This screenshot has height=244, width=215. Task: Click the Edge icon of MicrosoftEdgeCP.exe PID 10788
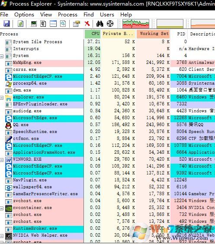(x=8, y=146)
